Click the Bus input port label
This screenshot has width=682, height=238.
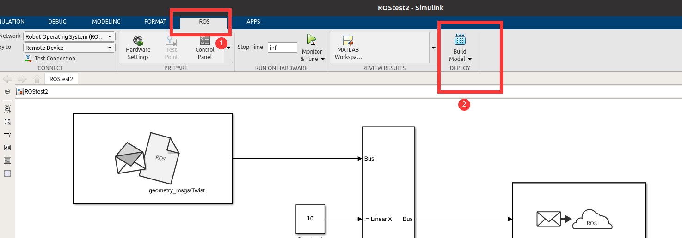coord(369,159)
